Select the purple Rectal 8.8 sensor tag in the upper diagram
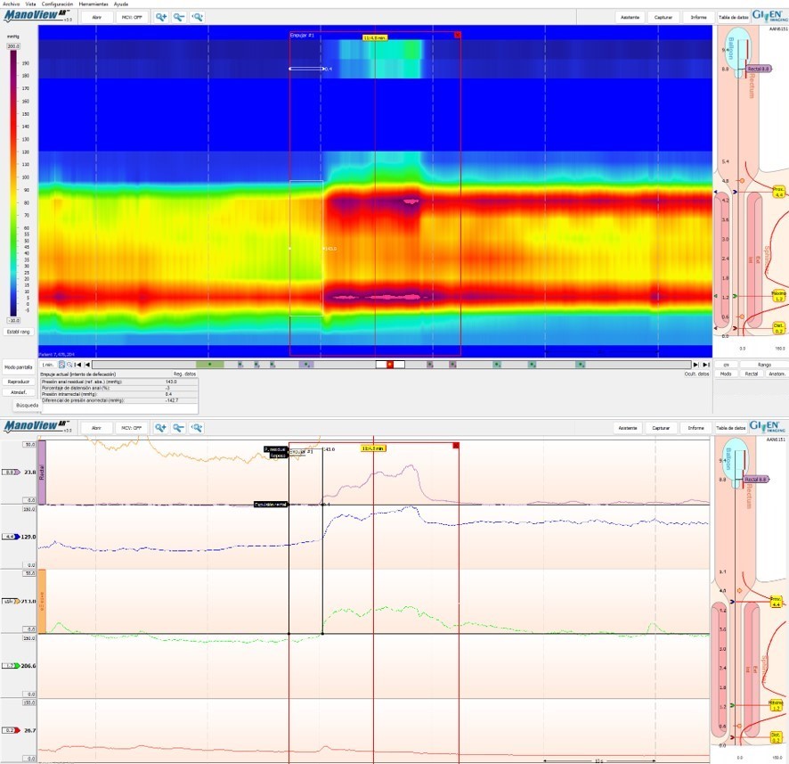 tap(758, 69)
